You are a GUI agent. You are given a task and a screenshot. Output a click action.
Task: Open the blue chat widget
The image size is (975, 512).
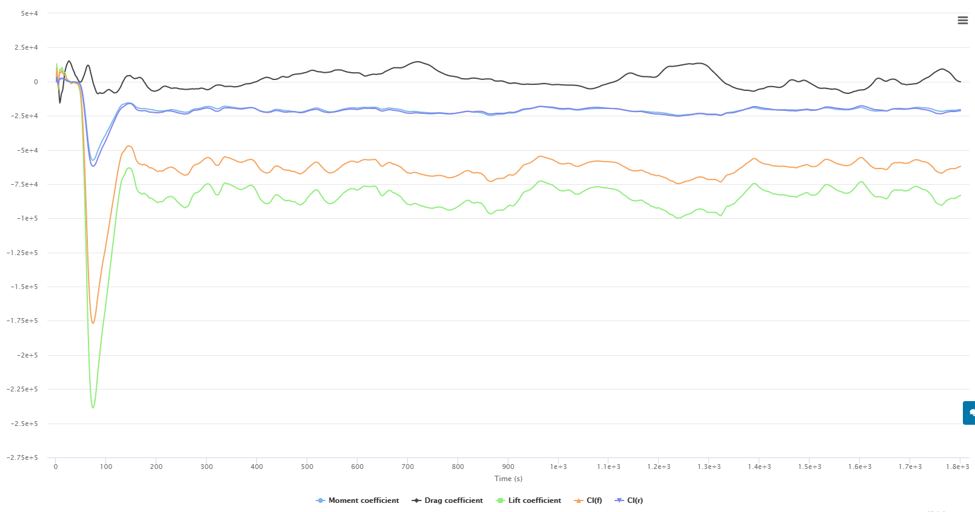(970, 413)
